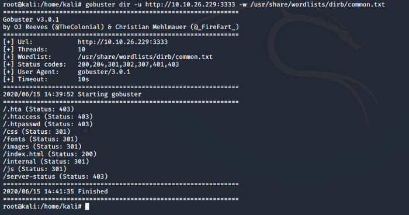Click the Status codes list line

pyautogui.click(x=91, y=64)
